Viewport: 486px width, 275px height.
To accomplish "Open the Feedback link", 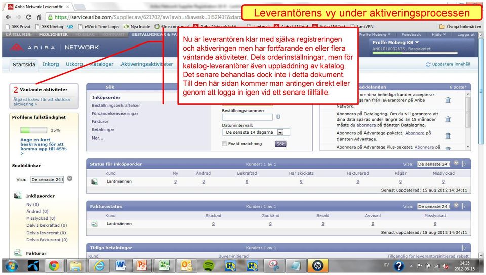I will click(x=411, y=35).
